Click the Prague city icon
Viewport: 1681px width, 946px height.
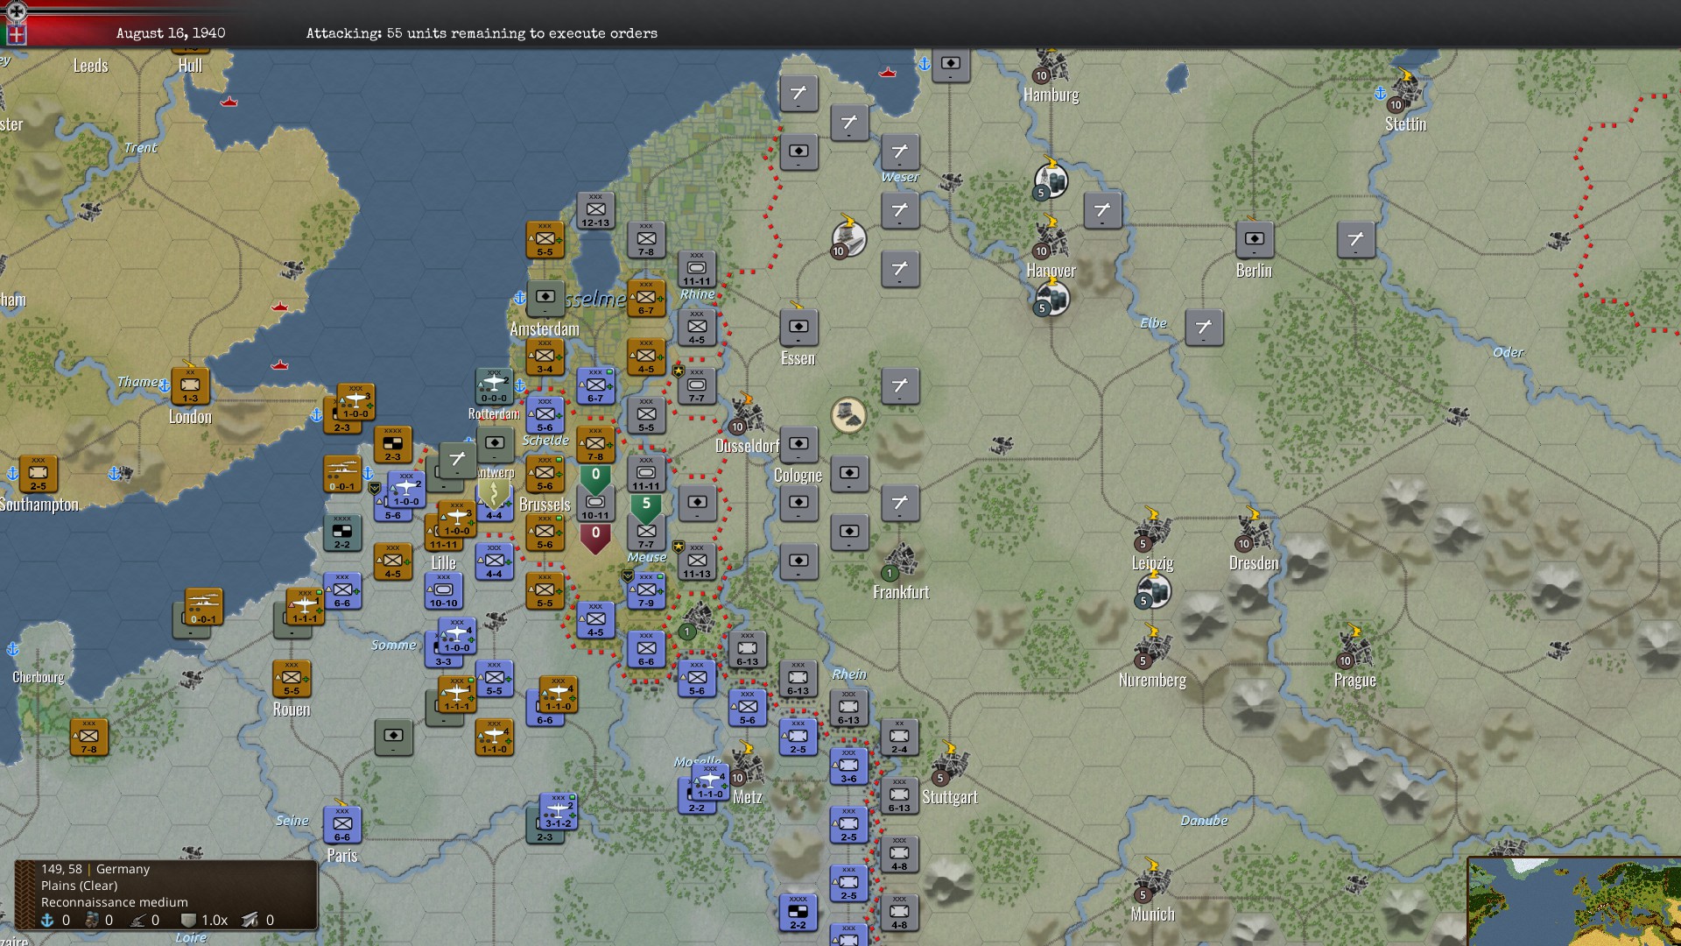pos(1355,650)
